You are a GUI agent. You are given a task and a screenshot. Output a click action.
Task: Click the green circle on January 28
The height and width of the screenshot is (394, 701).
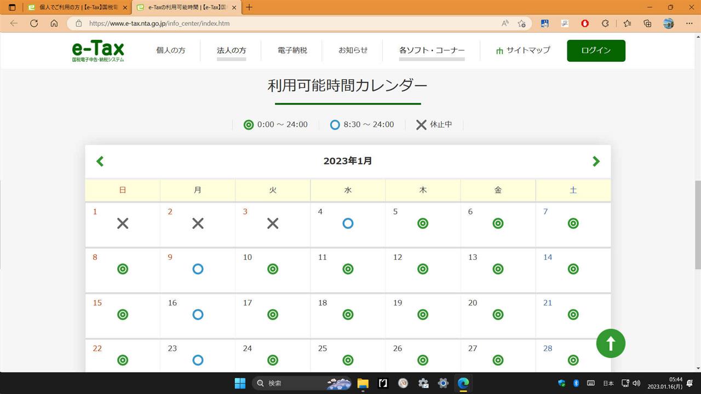pos(573,360)
